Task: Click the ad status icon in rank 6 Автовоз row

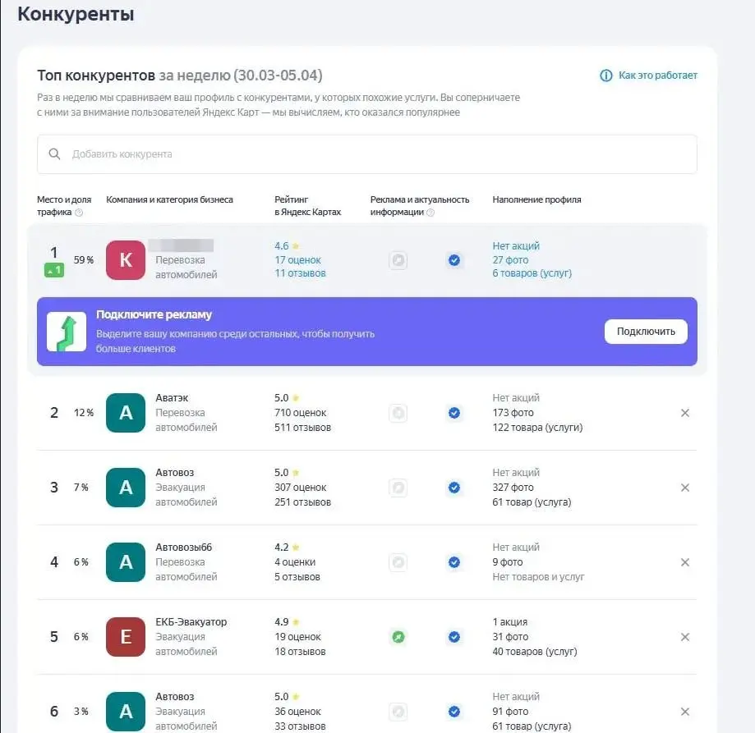Action: pos(398,712)
